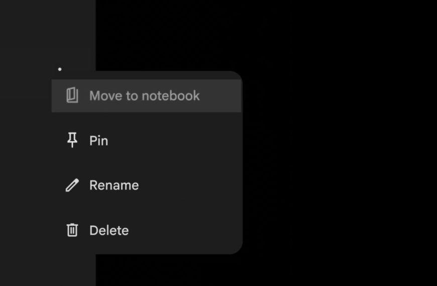
Task: Choose Delete from the context menu
Action: coord(147,230)
